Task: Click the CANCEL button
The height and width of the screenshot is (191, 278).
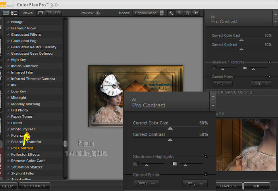Action: pyautogui.click(x=229, y=186)
